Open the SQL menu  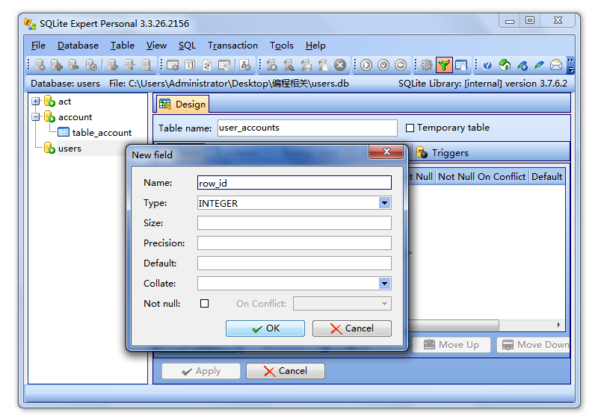187,46
